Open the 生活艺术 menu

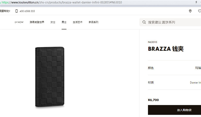coord(78,22)
